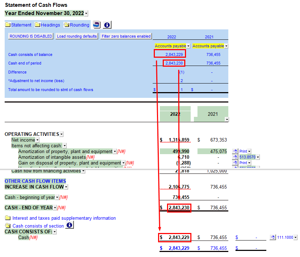Open CASH - END OF YEAR dropdown
This screenshot has width=300, height=257.
click(55, 208)
